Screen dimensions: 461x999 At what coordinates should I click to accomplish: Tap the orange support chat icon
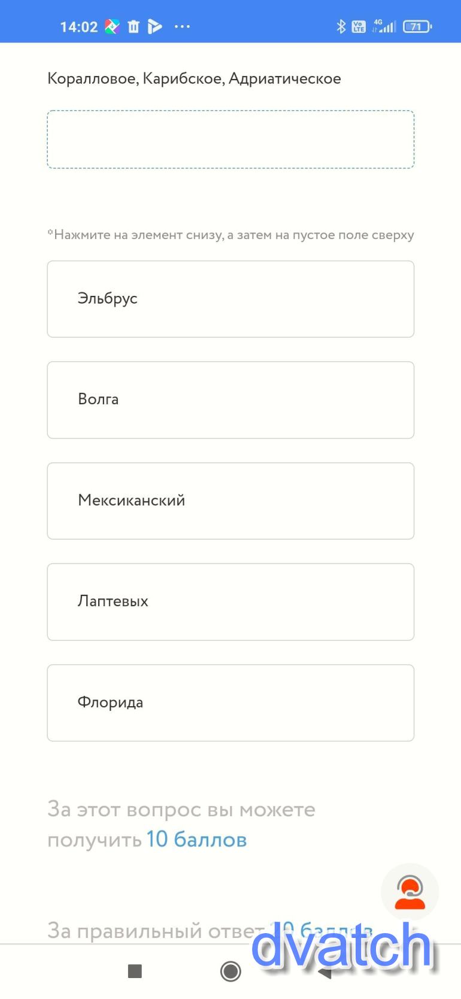click(x=410, y=892)
